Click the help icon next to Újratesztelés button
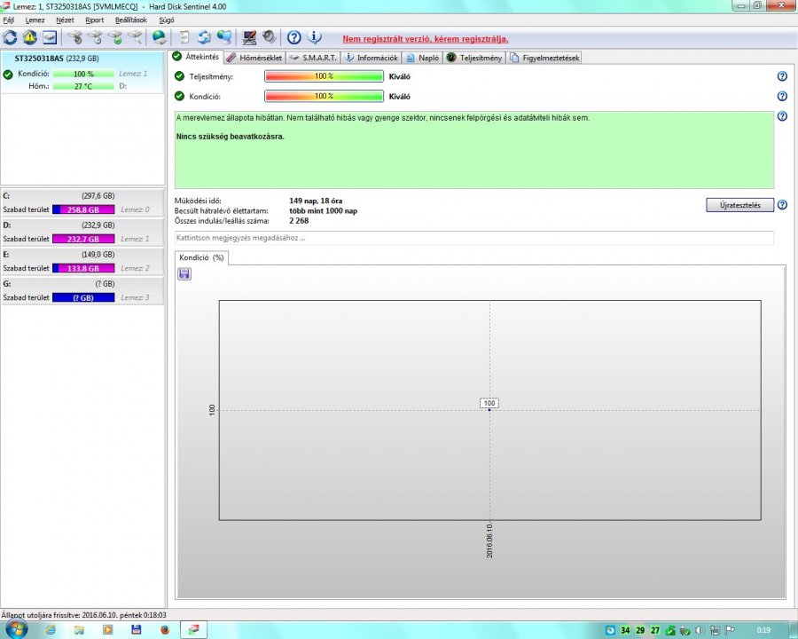 point(782,205)
